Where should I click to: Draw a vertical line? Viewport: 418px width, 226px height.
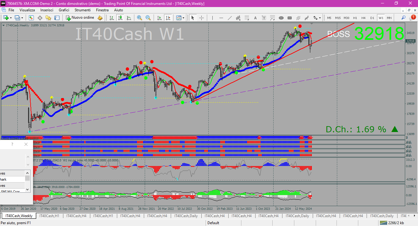[x=212, y=18]
